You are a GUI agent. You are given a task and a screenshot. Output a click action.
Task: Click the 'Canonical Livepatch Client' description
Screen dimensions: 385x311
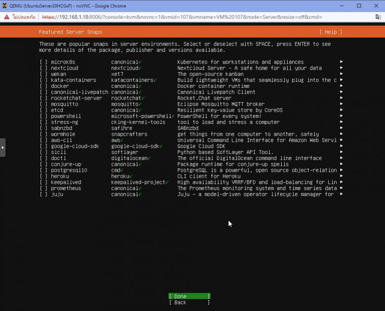(x=216, y=92)
